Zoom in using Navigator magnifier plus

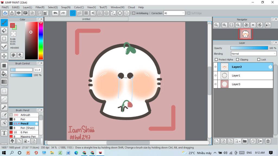[225, 25]
